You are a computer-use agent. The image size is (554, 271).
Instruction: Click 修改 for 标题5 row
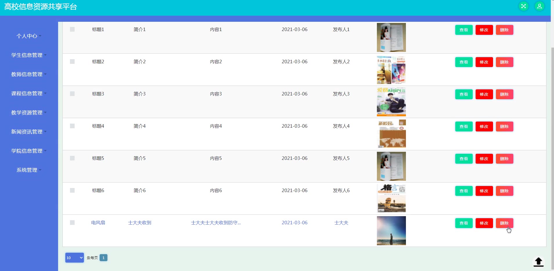[484, 159]
